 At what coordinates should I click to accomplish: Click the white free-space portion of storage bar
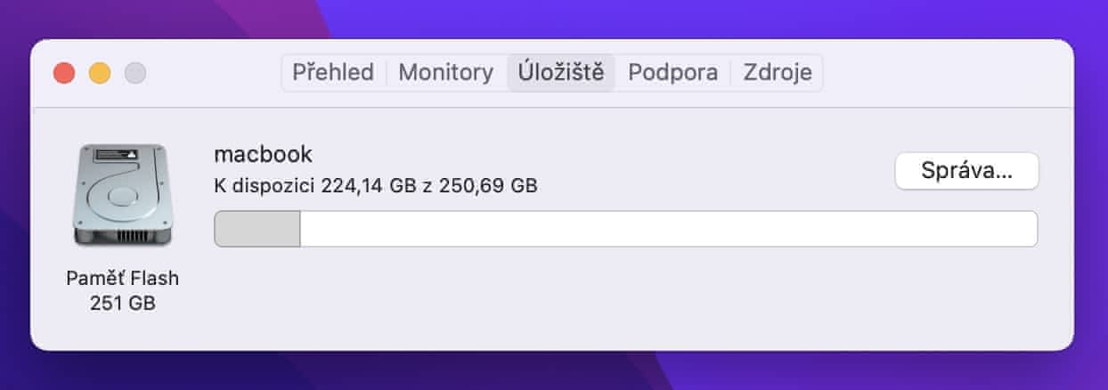pyautogui.click(x=668, y=229)
